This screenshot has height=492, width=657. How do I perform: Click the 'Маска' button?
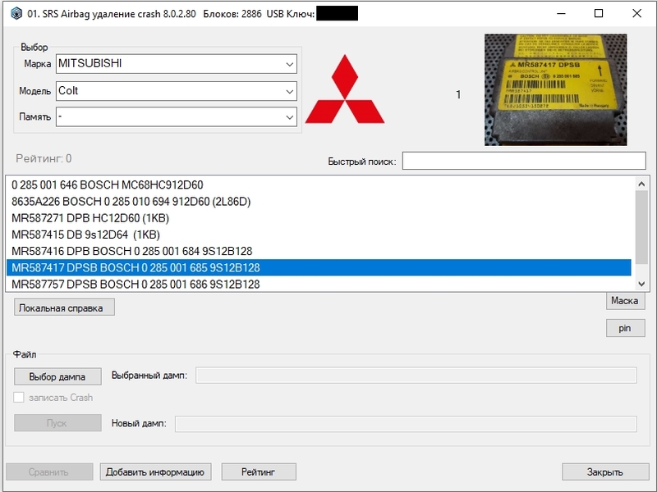(625, 301)
